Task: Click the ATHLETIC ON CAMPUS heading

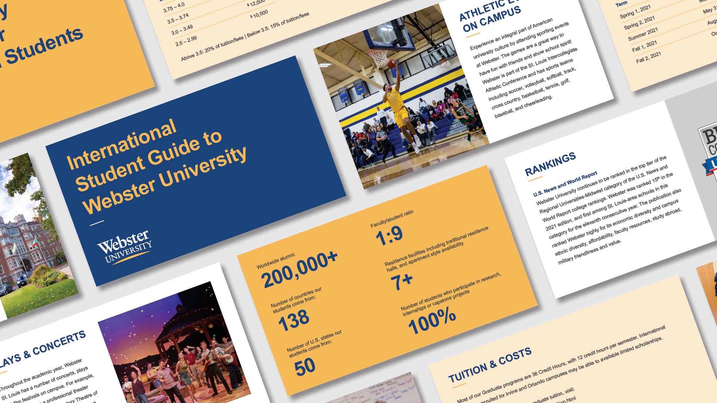Action: [490, 17]
